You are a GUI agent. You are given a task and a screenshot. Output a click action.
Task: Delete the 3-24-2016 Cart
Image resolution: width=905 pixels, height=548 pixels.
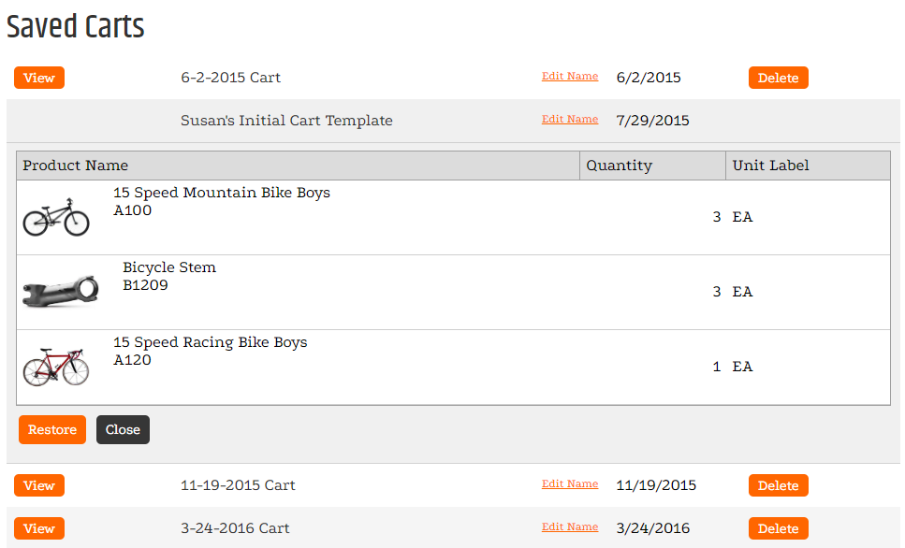(x=778, y=528)
